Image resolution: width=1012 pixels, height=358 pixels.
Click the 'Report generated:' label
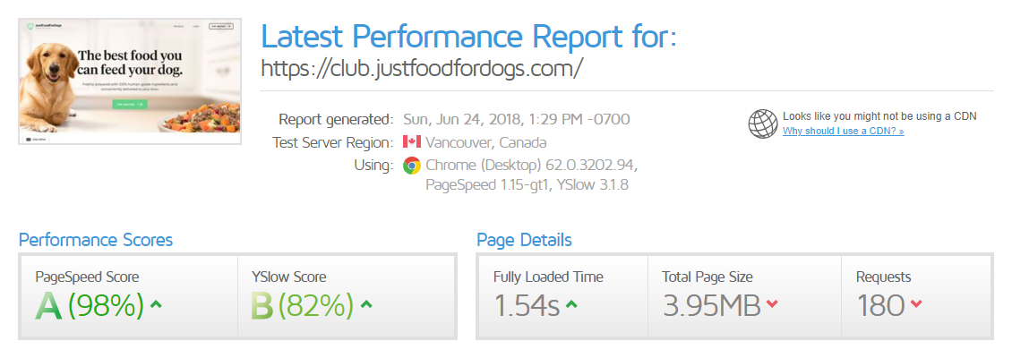click(x=336, y=119)
